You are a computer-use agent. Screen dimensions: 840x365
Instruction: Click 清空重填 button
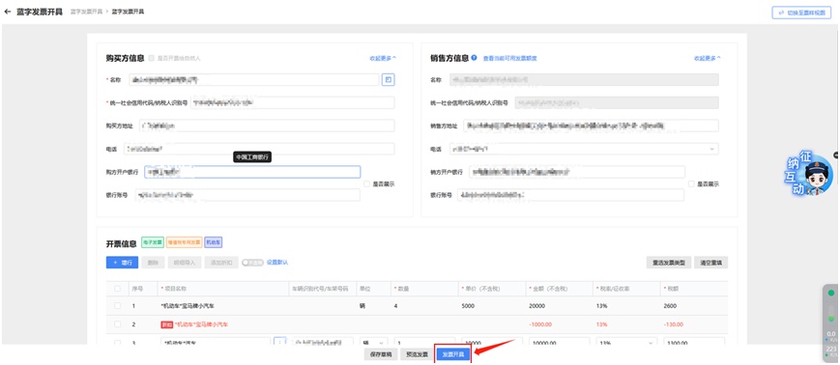pyautogui.click(x=711, y=263)
